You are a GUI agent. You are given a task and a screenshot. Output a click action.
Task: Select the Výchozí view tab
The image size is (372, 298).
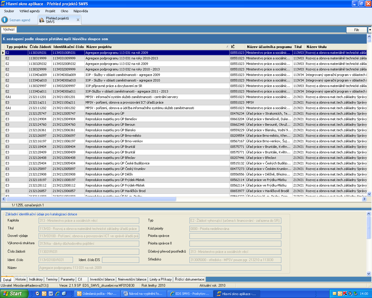pyautogui.click(x=9, y=29)
